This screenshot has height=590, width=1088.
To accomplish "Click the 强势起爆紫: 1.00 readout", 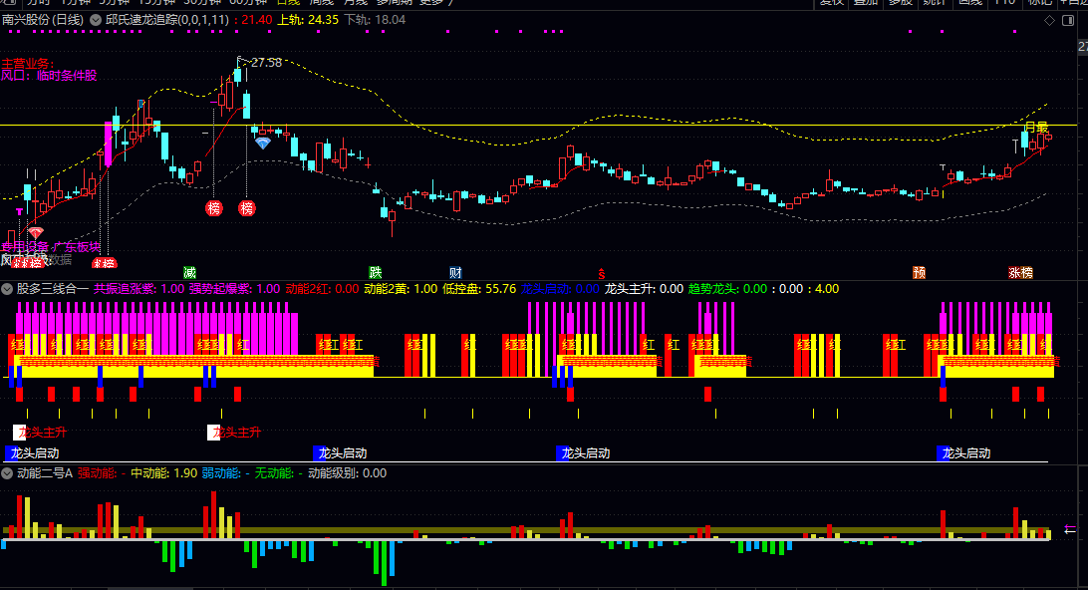I will coord(234,289).
